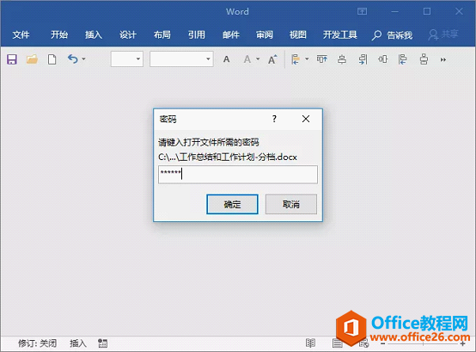Toggle the 插入 mode in status bar

click(x=78, y=343)
